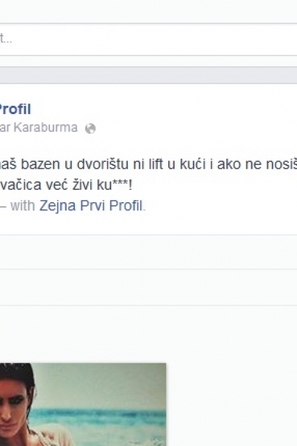297x446 pixels.
Task: Click the globe public privacy icon
Action: (x=90, y=128)
